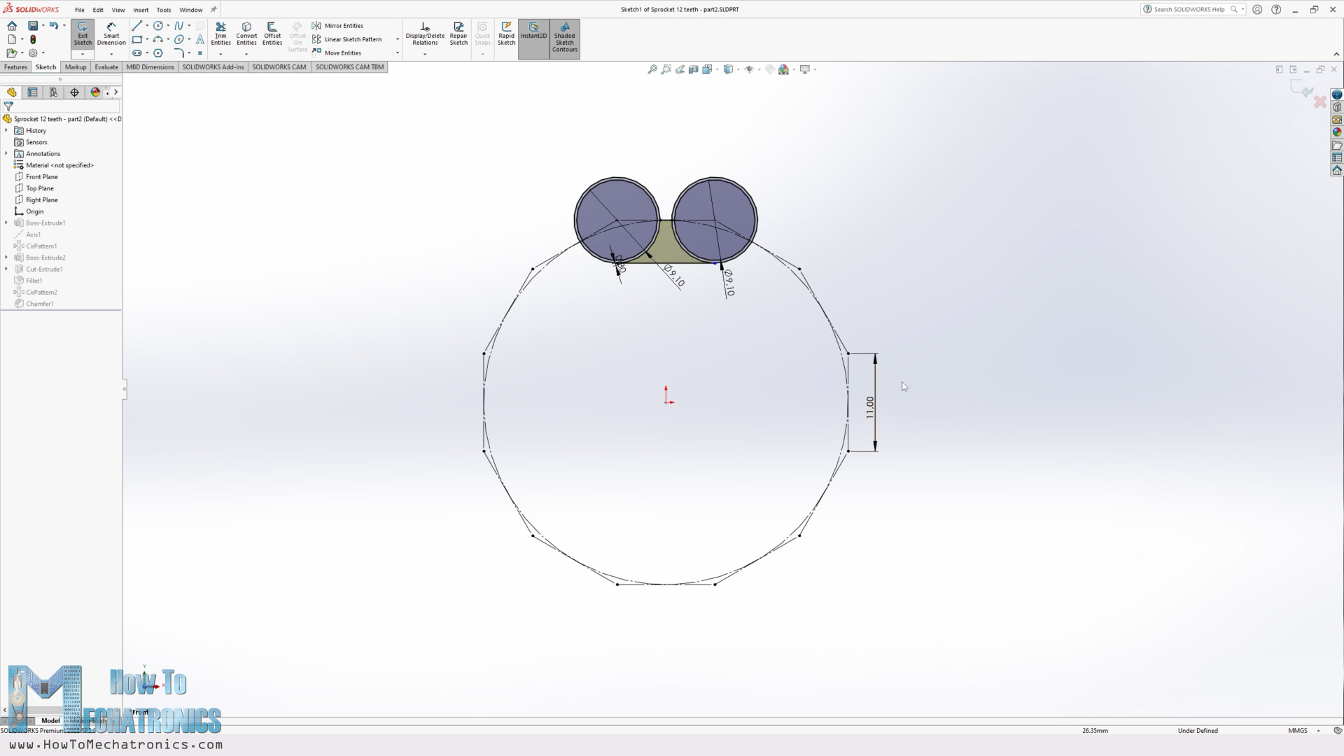Choose the Offset Entities tool
Viewport: 1344px width, 756px height.
click(272, 34)
